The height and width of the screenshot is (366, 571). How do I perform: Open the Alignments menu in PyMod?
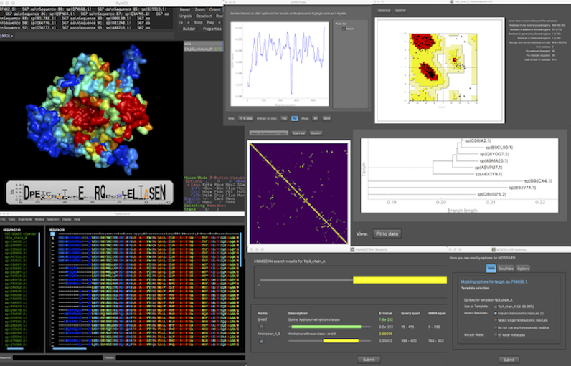tap(25, 219)
